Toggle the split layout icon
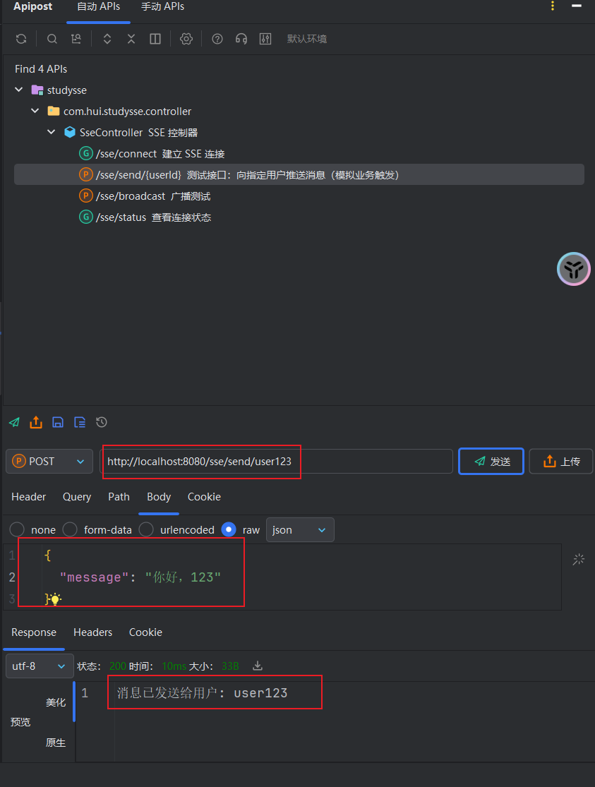 [155, 39]
